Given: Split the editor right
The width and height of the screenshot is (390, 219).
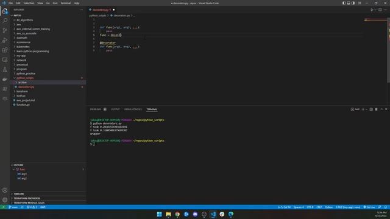Looking at the screenshot, I should click(380, 10).
